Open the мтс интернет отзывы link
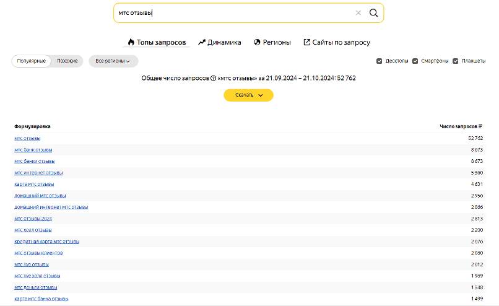 (x=38, y=173)
